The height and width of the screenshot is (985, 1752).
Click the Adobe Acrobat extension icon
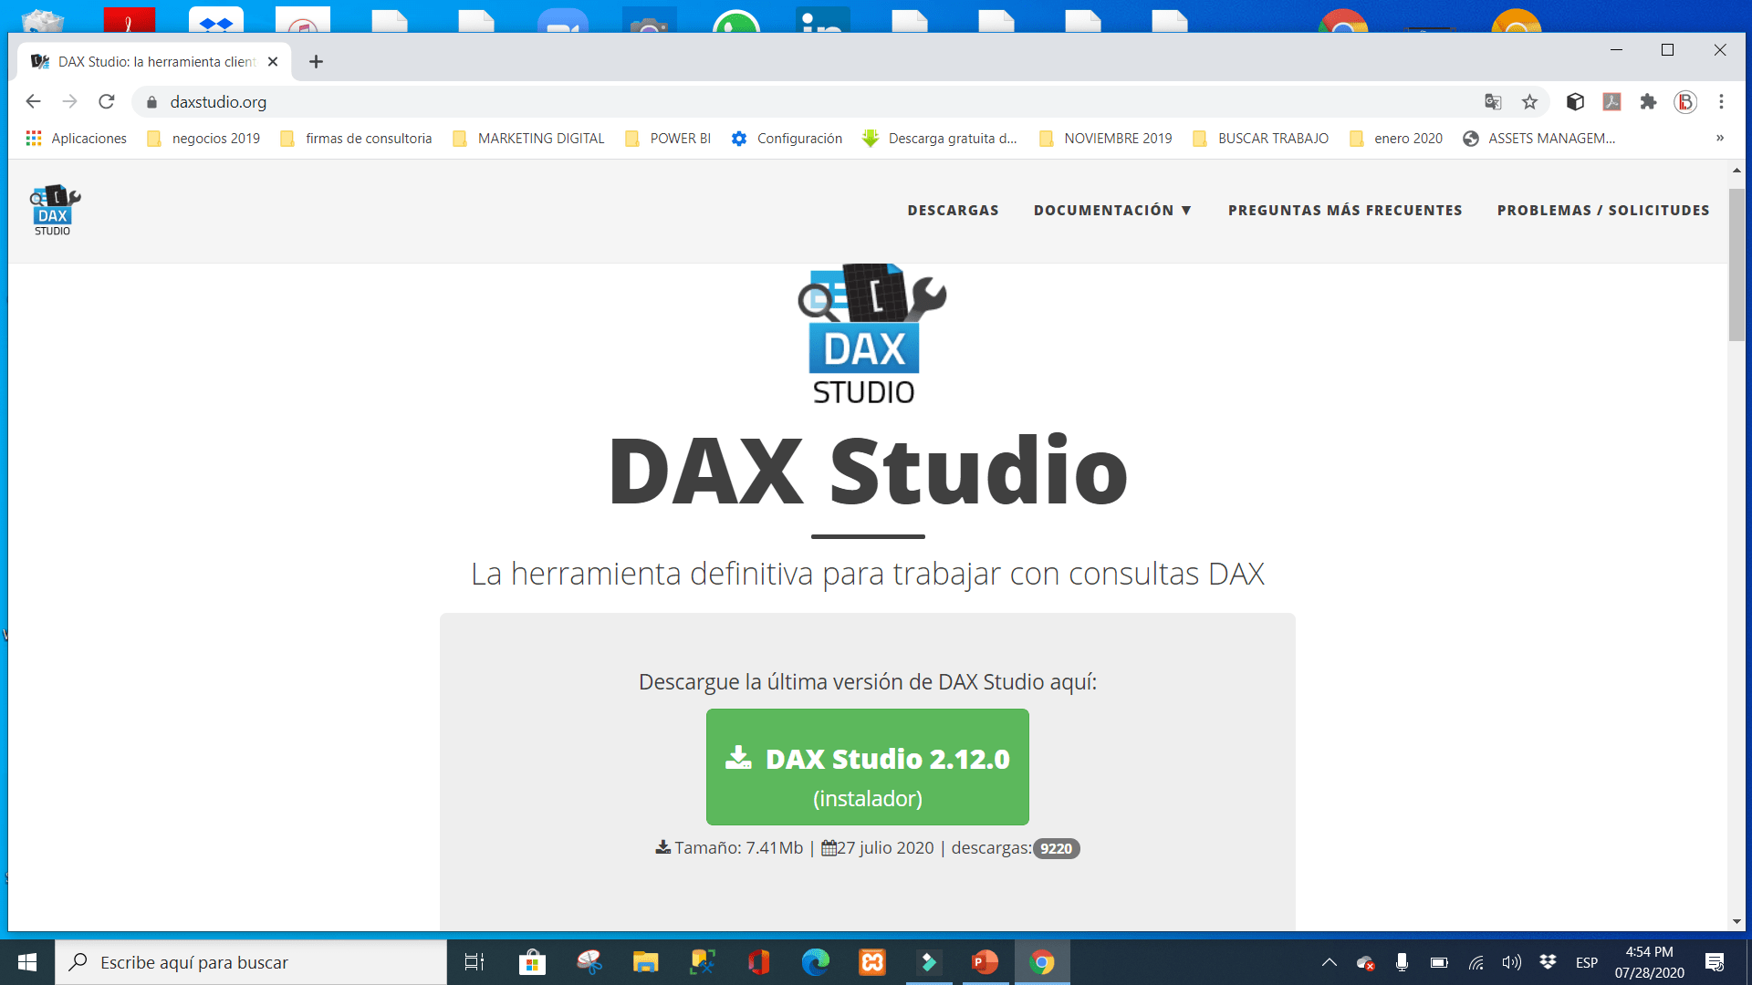click(x=1611, y=101)
